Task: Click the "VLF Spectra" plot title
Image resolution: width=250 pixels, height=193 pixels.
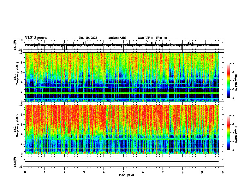Action: [36, 38]
